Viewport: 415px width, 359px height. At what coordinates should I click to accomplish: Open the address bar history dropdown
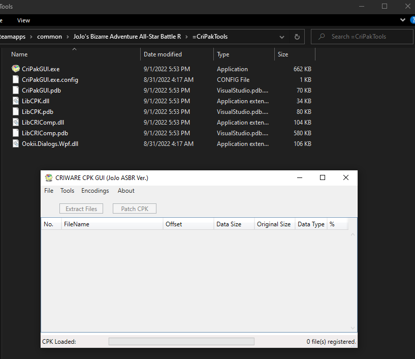click(x=282, y=37)
